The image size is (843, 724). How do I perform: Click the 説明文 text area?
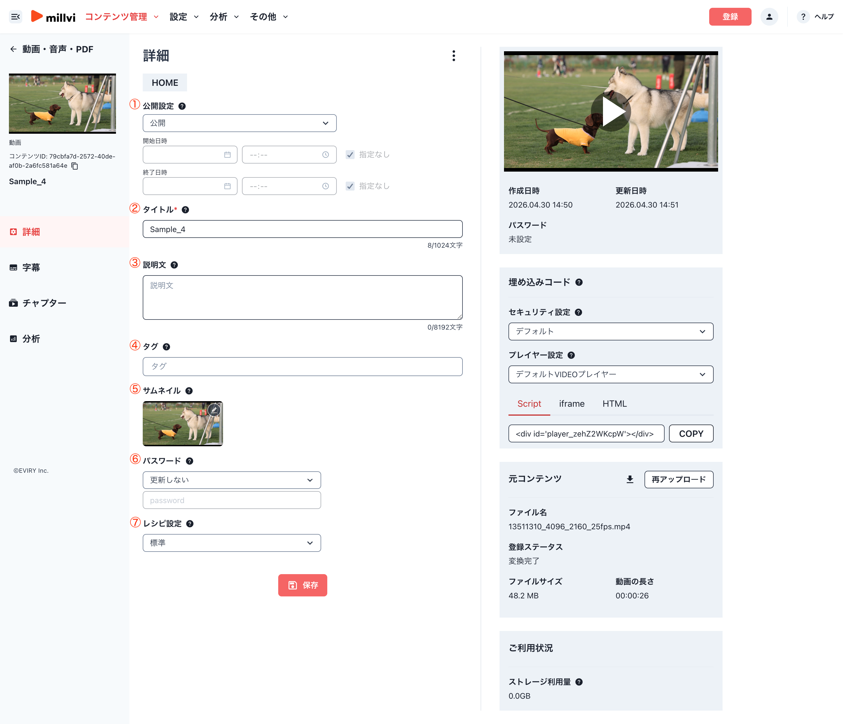coord(303,298)
